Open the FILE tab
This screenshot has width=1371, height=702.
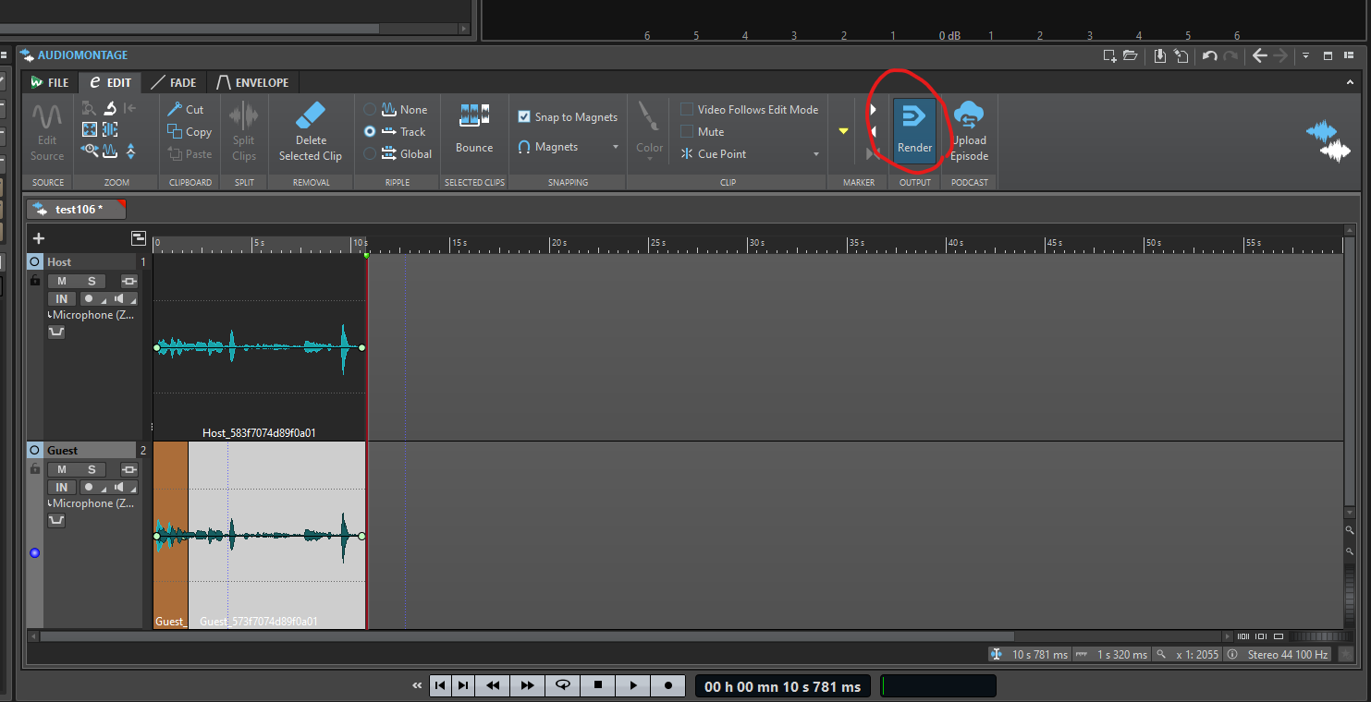point(50,82)
